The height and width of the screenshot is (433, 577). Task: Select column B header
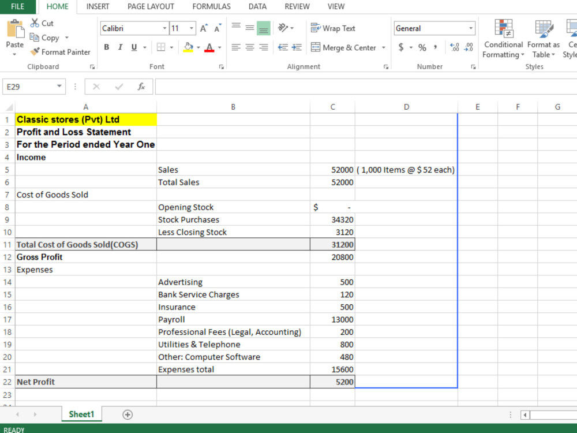233,107
